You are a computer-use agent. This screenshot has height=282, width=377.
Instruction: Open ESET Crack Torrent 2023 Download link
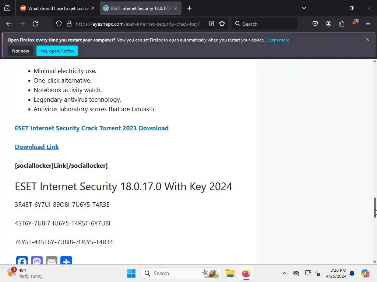[x=92, y=128]
